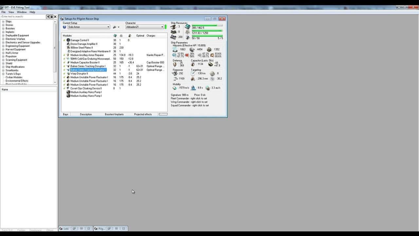Click the CPU resource icon

tap(188, 27)
